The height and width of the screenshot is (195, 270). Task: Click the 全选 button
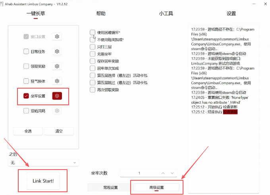tap(28, 131)
